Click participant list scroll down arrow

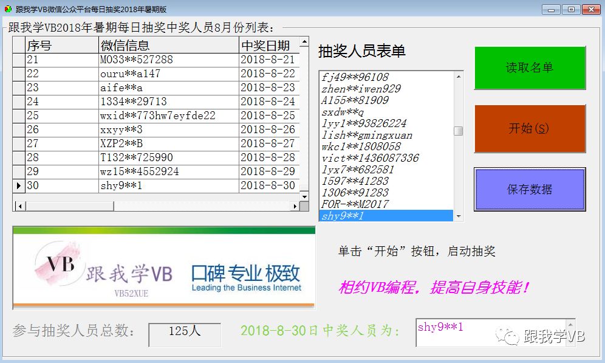coord(459,216)
